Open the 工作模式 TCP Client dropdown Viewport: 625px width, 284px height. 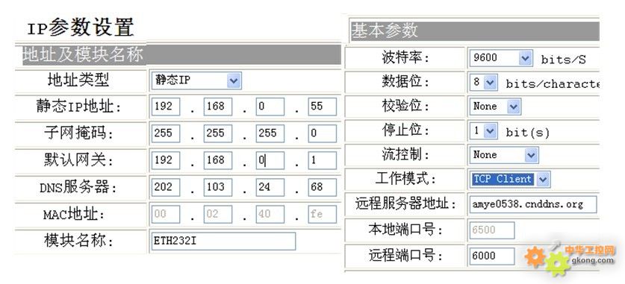pyautogui.click(x=510, y=180)
